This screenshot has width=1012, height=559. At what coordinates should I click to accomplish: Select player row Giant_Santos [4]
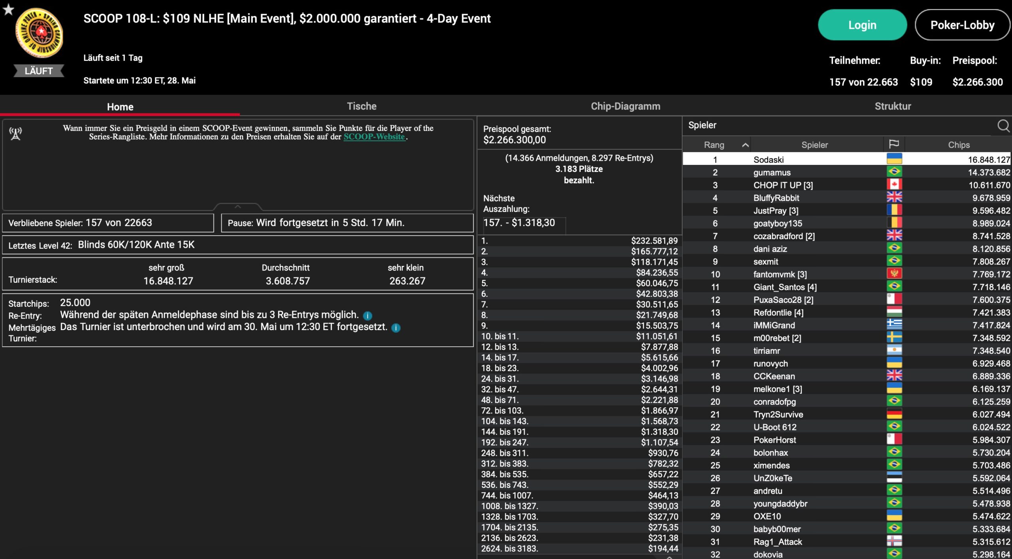coord(847,287)
